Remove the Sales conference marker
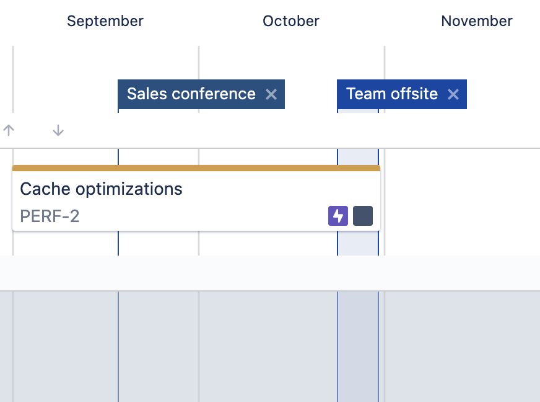Image resolution: width=540 pixels, height=402 pixels. pos(271,94)
